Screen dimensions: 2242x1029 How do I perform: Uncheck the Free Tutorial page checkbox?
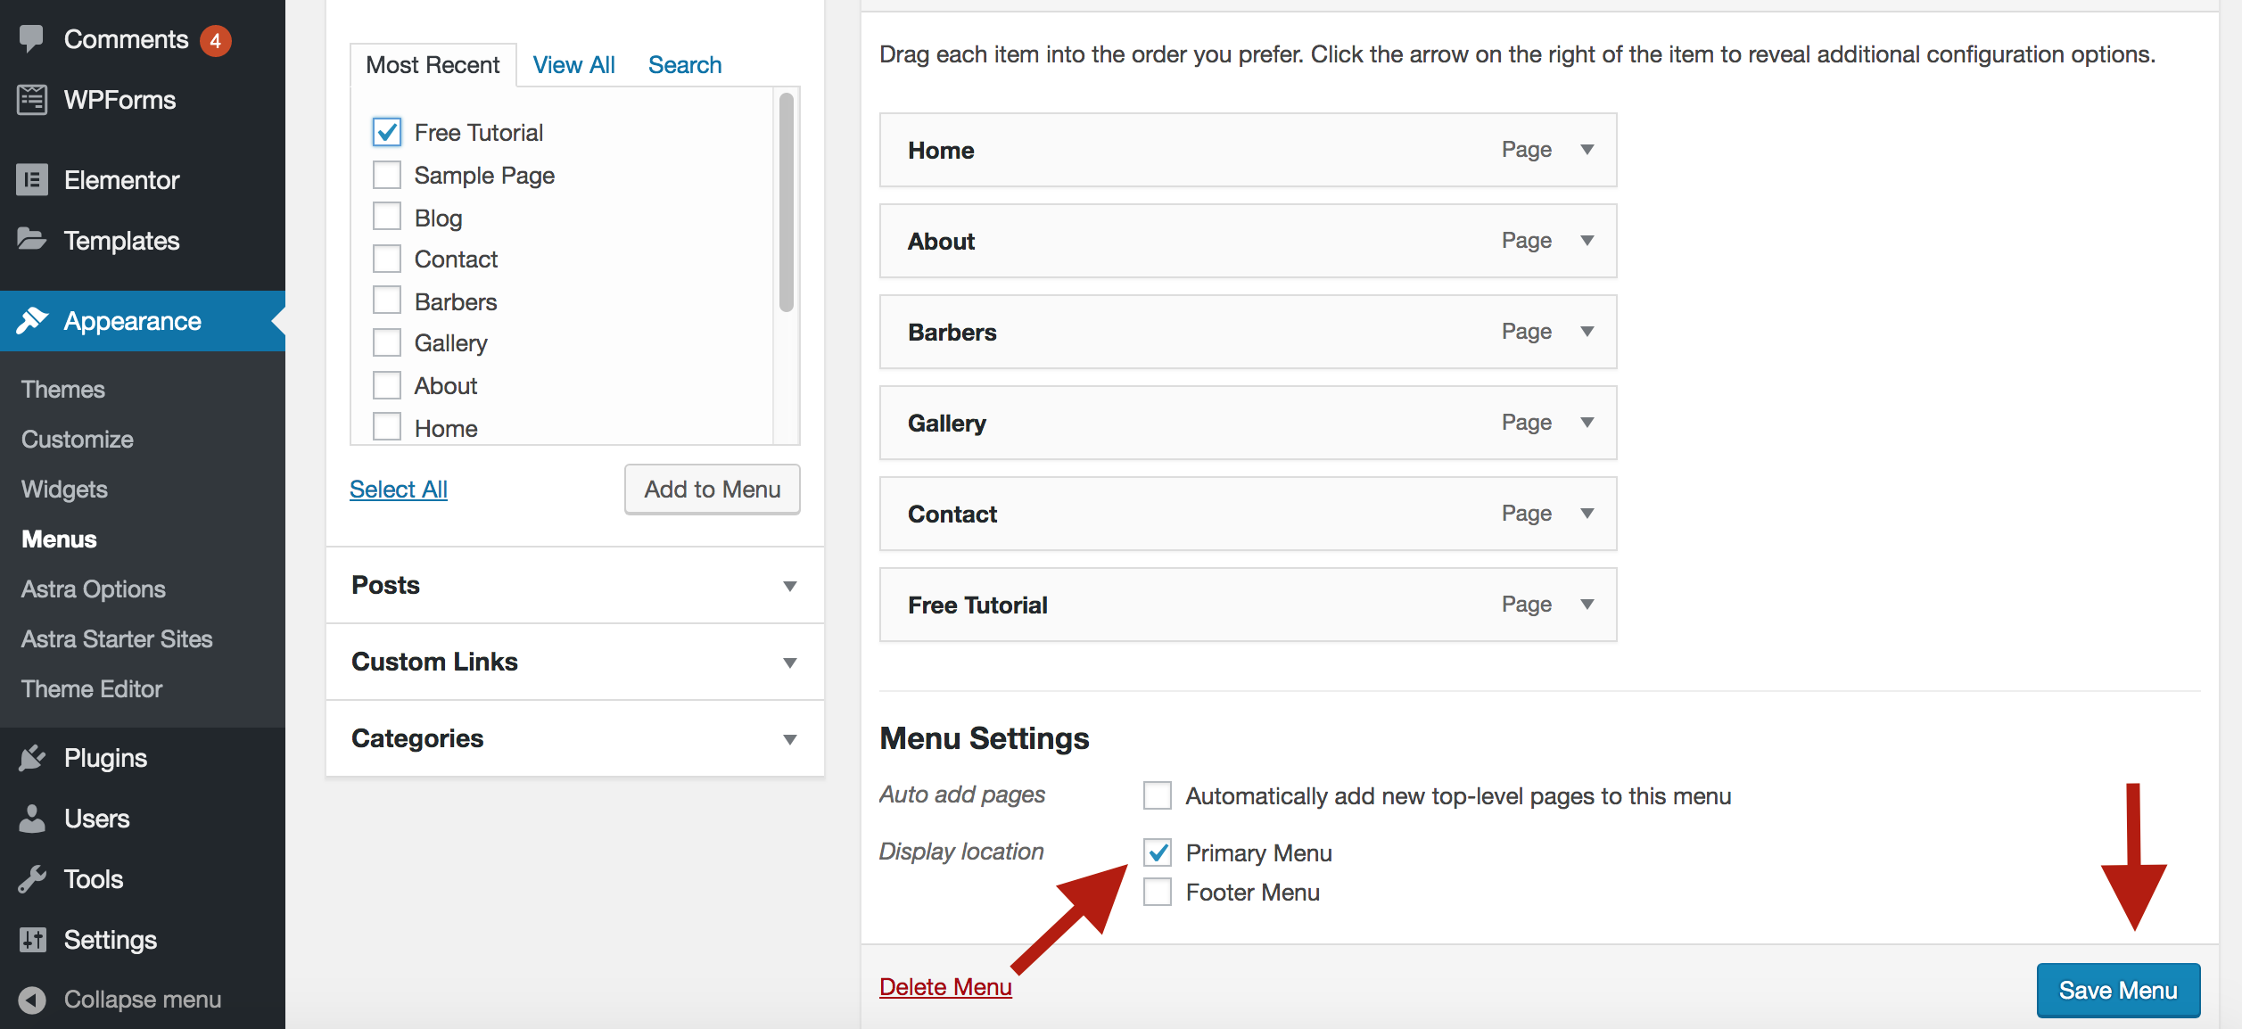(387, 133)
